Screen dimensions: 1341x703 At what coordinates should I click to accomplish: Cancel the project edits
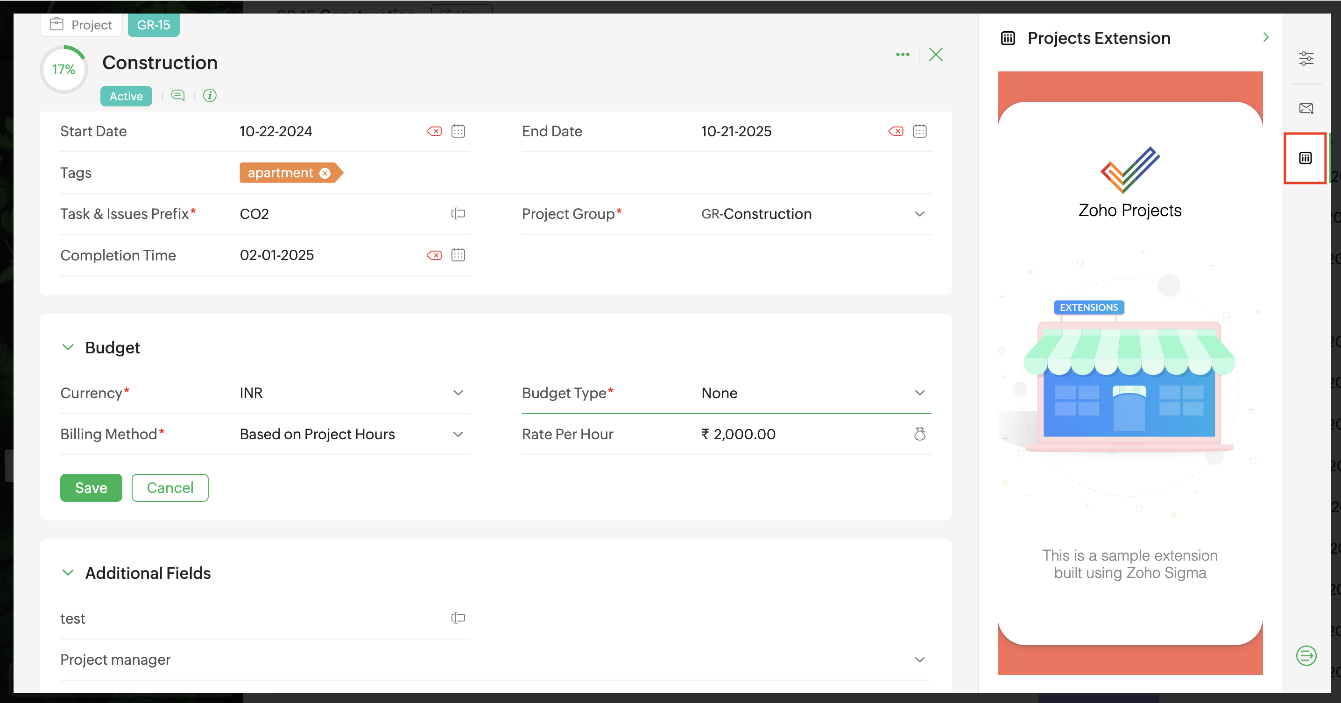(169, 488)
